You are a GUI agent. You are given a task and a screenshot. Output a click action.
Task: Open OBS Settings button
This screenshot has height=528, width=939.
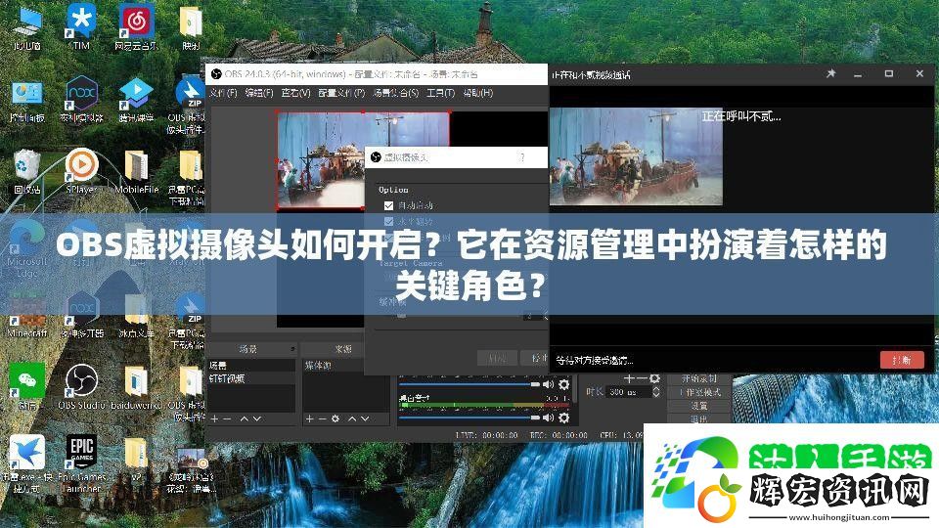pyautogui.click(x=698, y=406)
